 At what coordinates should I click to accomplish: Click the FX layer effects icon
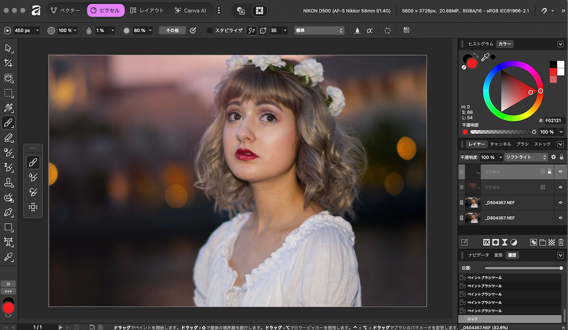click(486, 242)
